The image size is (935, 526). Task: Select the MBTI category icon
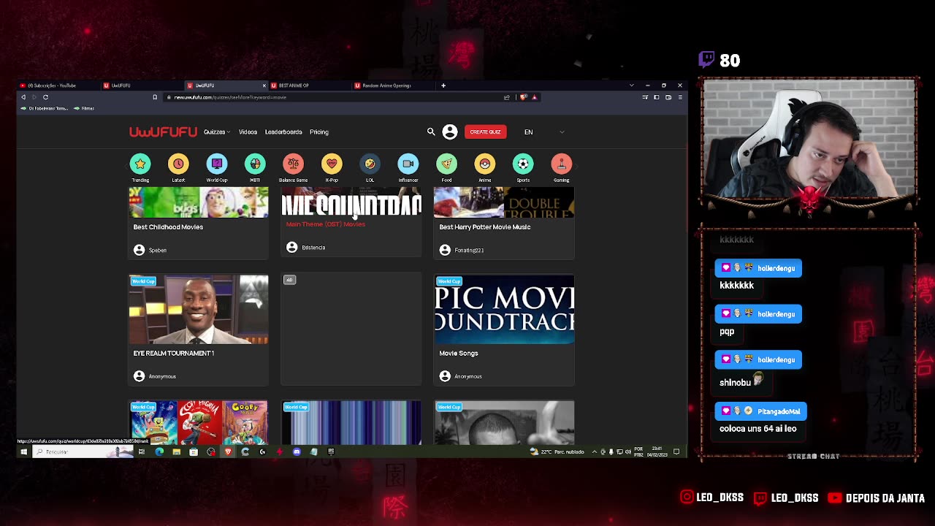tap(255, 164)
